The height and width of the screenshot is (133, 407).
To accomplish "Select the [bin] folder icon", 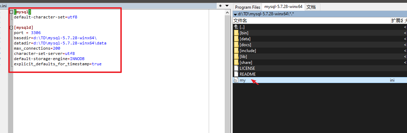I will pos(236,33).
